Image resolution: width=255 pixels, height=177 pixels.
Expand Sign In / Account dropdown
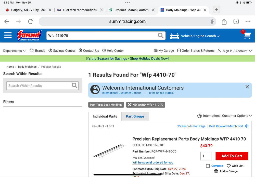(235, 51)
